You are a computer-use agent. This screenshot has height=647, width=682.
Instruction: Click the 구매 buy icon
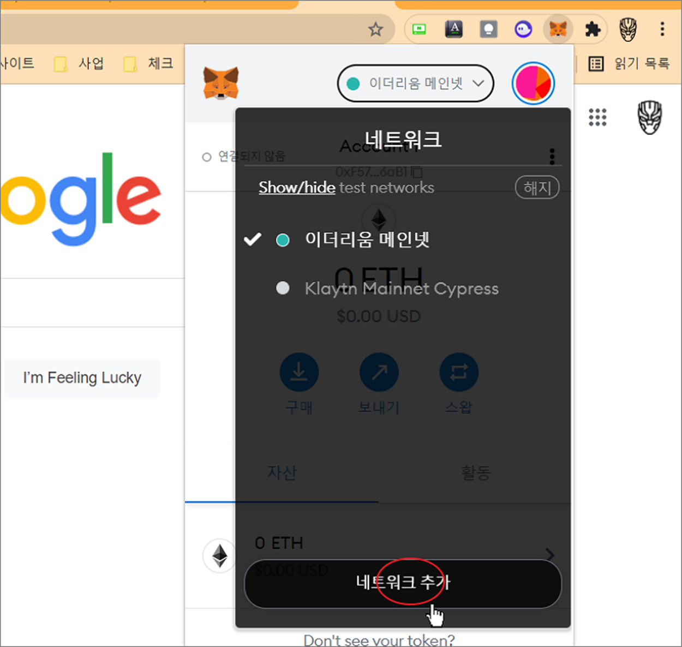coord(299,373)
